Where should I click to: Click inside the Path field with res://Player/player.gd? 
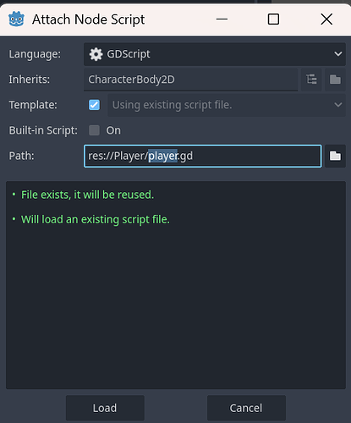203,156
